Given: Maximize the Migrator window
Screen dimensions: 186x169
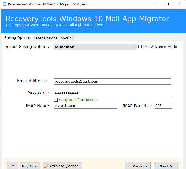Looking at the screenshot, I should tap(167, 4).
